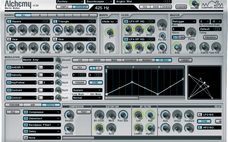Image resolution: width=228 pixels, height=142 pixels.
Task: Click the Distortion Tube knob
Action: coord(99,128)
